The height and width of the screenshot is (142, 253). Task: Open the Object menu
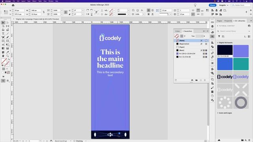coord(34,1)
